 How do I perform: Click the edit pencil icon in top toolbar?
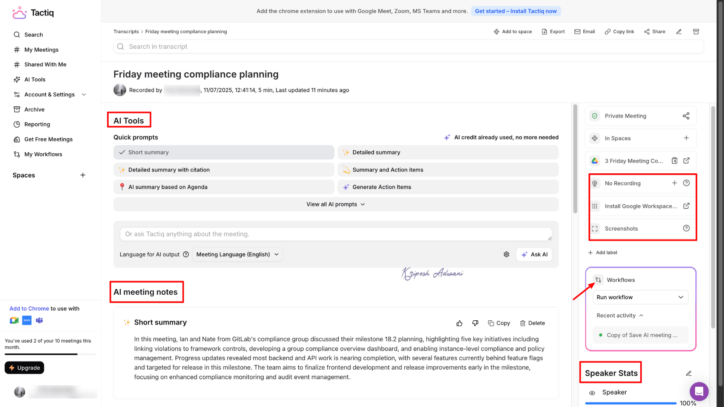679,32
